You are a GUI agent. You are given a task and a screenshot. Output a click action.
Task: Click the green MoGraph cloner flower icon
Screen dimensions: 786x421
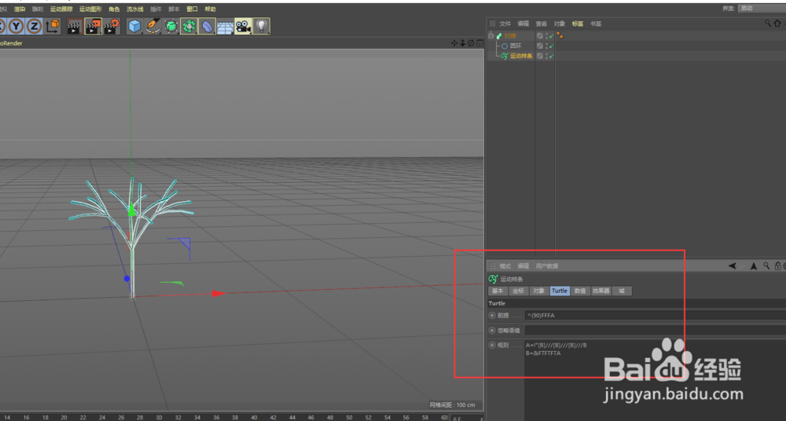tap(189, 26)
